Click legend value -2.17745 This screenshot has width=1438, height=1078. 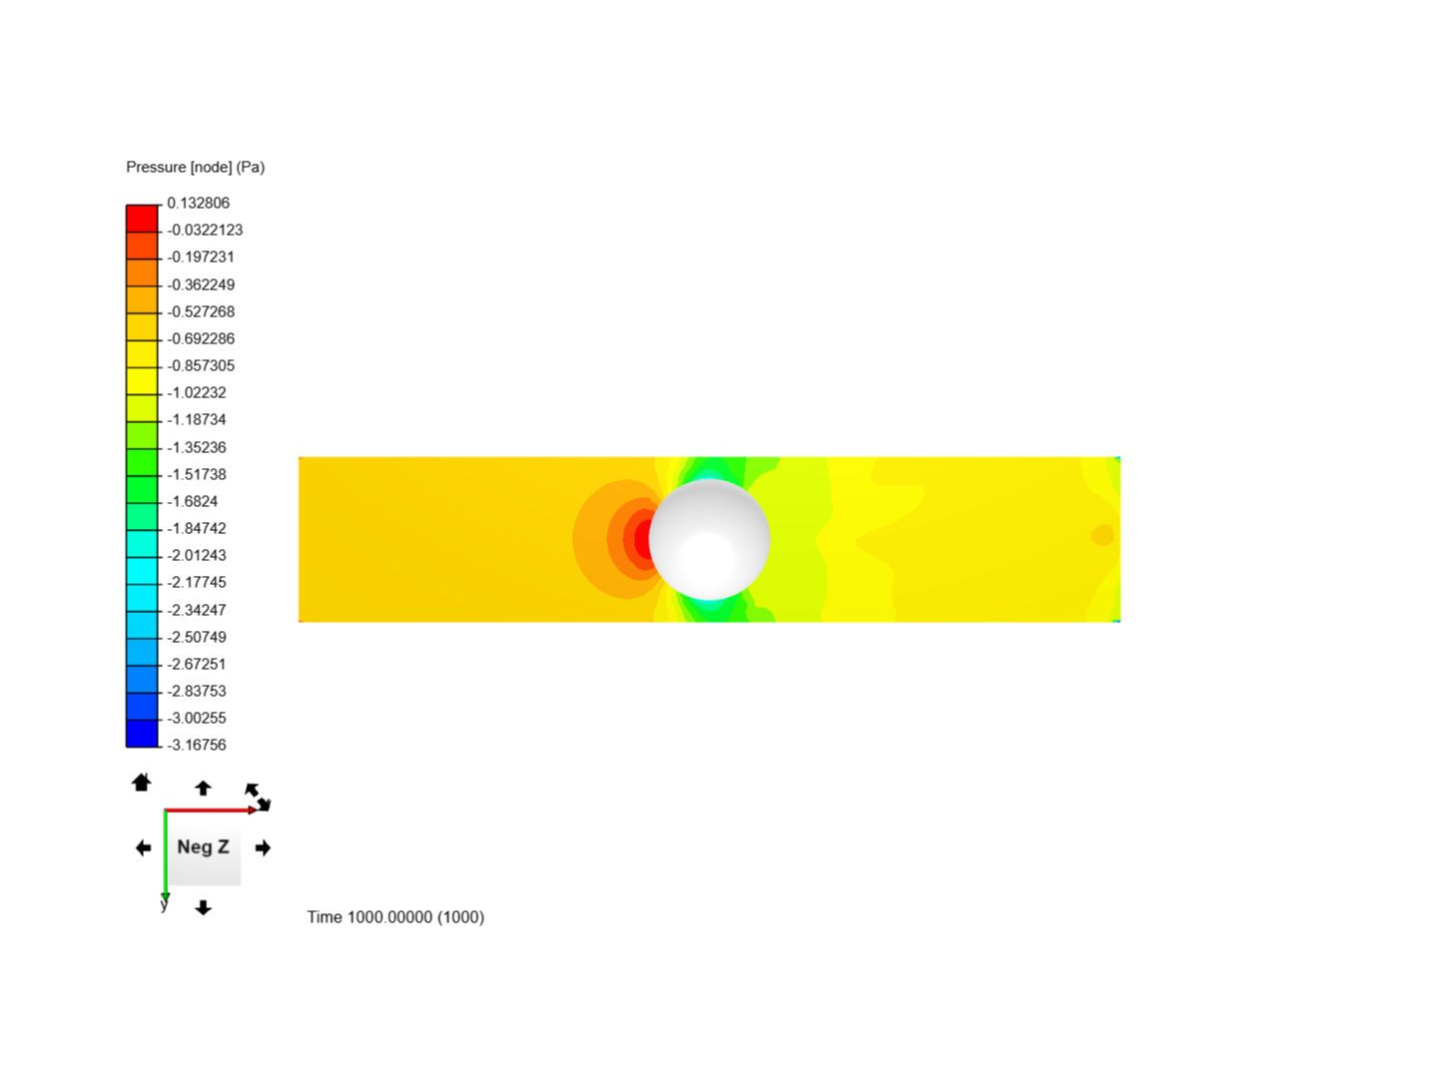point(197,582)
